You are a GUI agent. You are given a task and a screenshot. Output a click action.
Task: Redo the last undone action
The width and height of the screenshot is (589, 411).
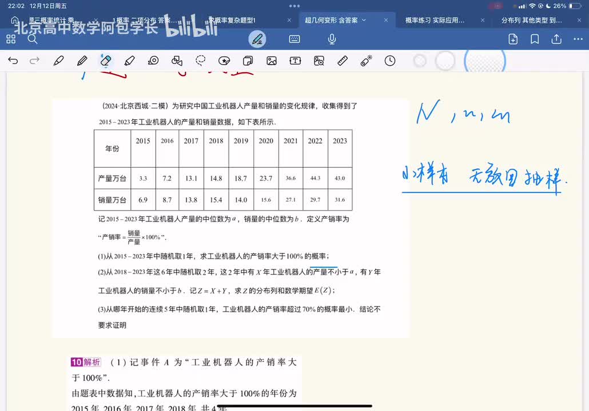click(34, 61)
